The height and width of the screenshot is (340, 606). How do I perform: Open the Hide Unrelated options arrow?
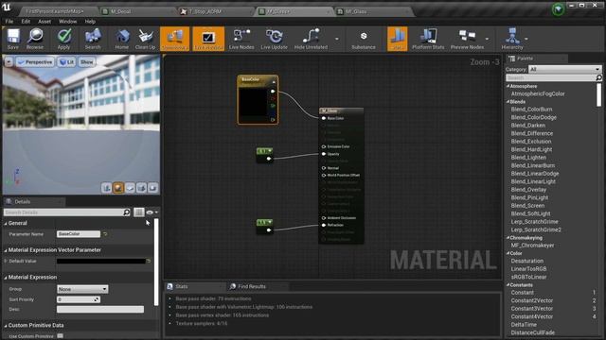[337, 39]
